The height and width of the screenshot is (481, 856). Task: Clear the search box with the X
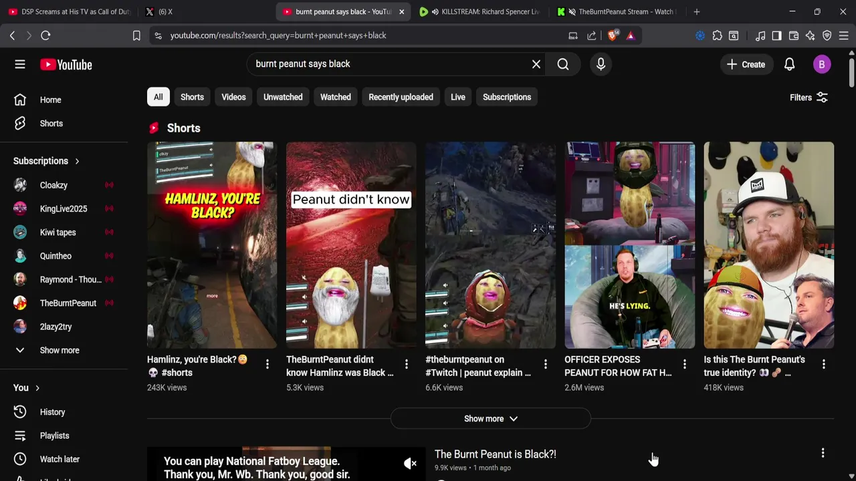pos(536,64)
